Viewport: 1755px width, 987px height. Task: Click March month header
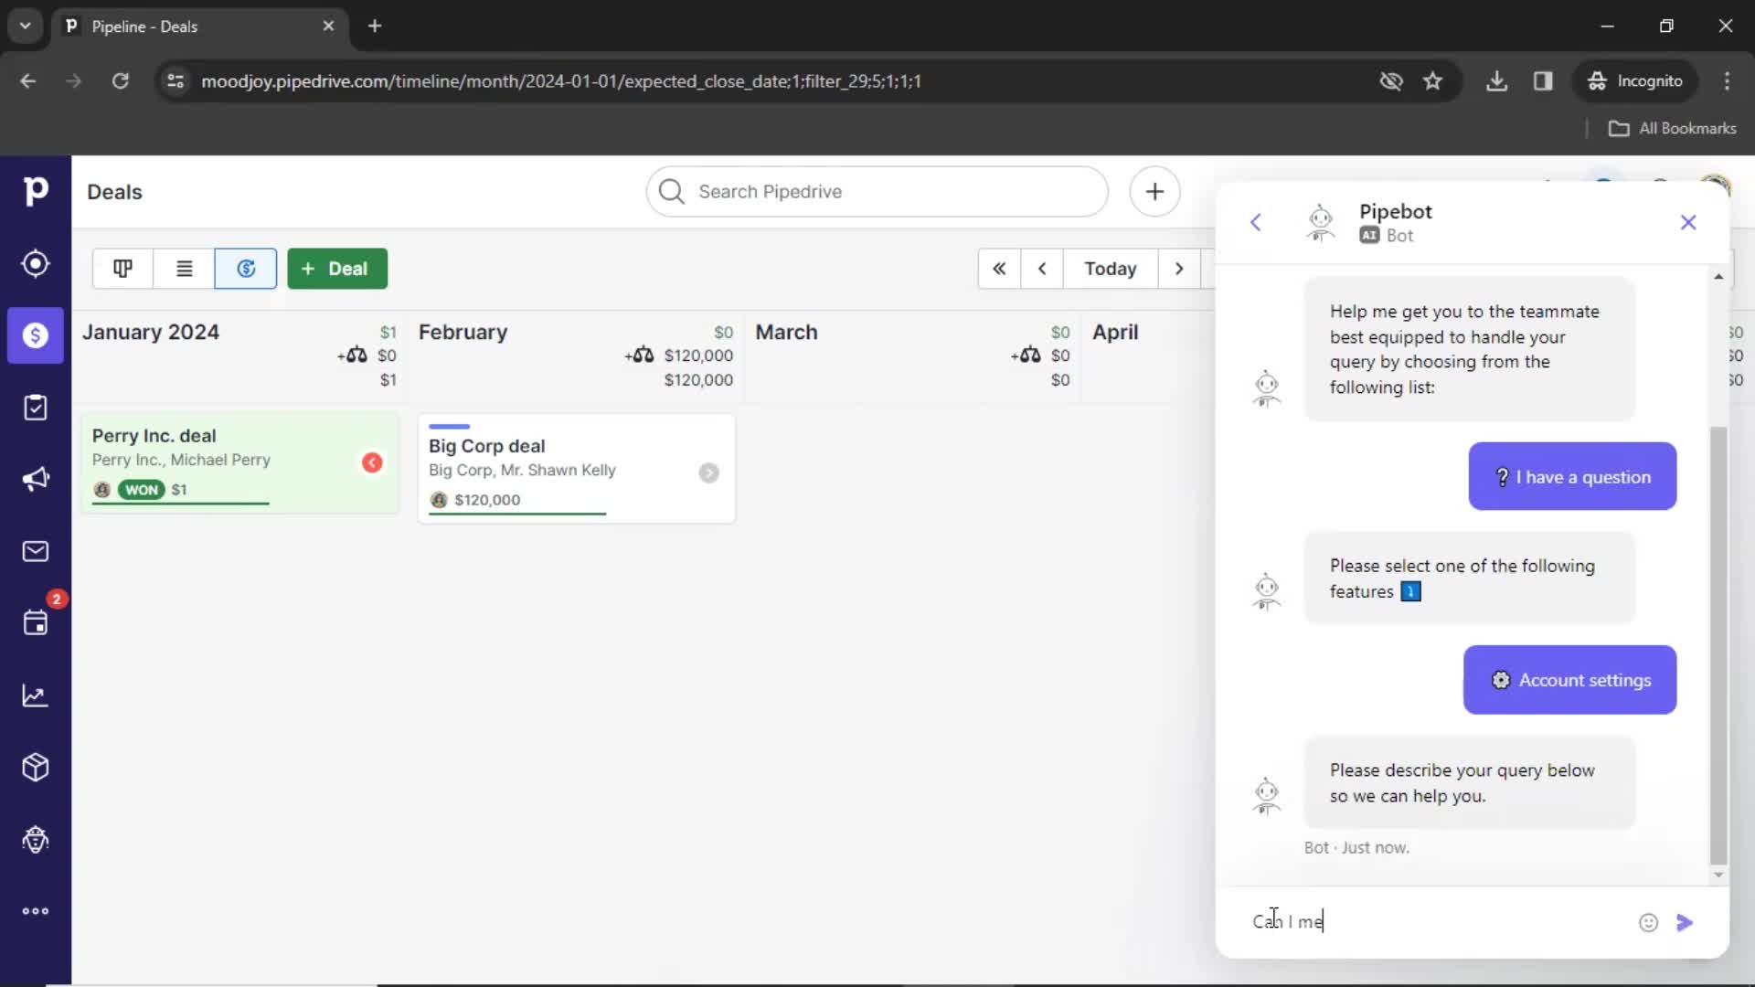[786, 332]
